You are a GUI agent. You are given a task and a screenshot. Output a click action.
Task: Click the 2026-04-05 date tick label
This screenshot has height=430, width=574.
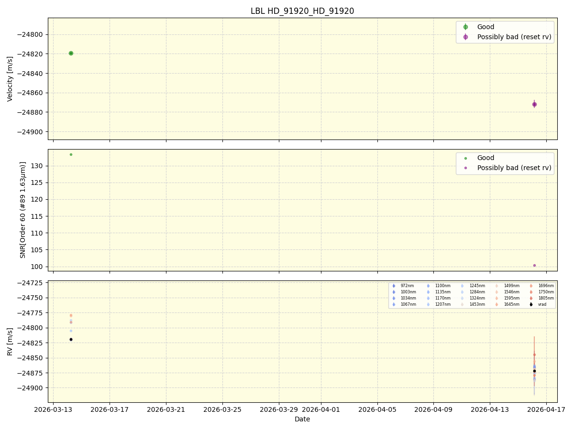point(377,409)
